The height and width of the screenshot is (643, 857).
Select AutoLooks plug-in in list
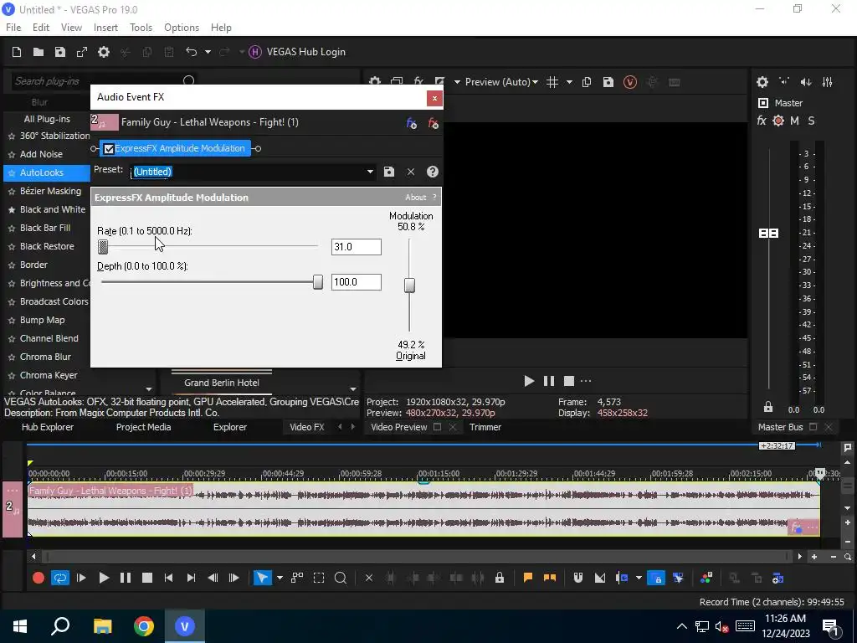47,172
